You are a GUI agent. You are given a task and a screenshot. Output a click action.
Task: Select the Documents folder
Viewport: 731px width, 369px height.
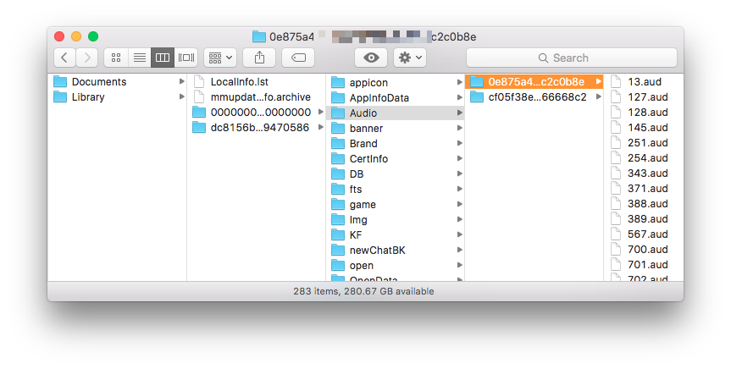pyautogui.click(x=98, y=82)
